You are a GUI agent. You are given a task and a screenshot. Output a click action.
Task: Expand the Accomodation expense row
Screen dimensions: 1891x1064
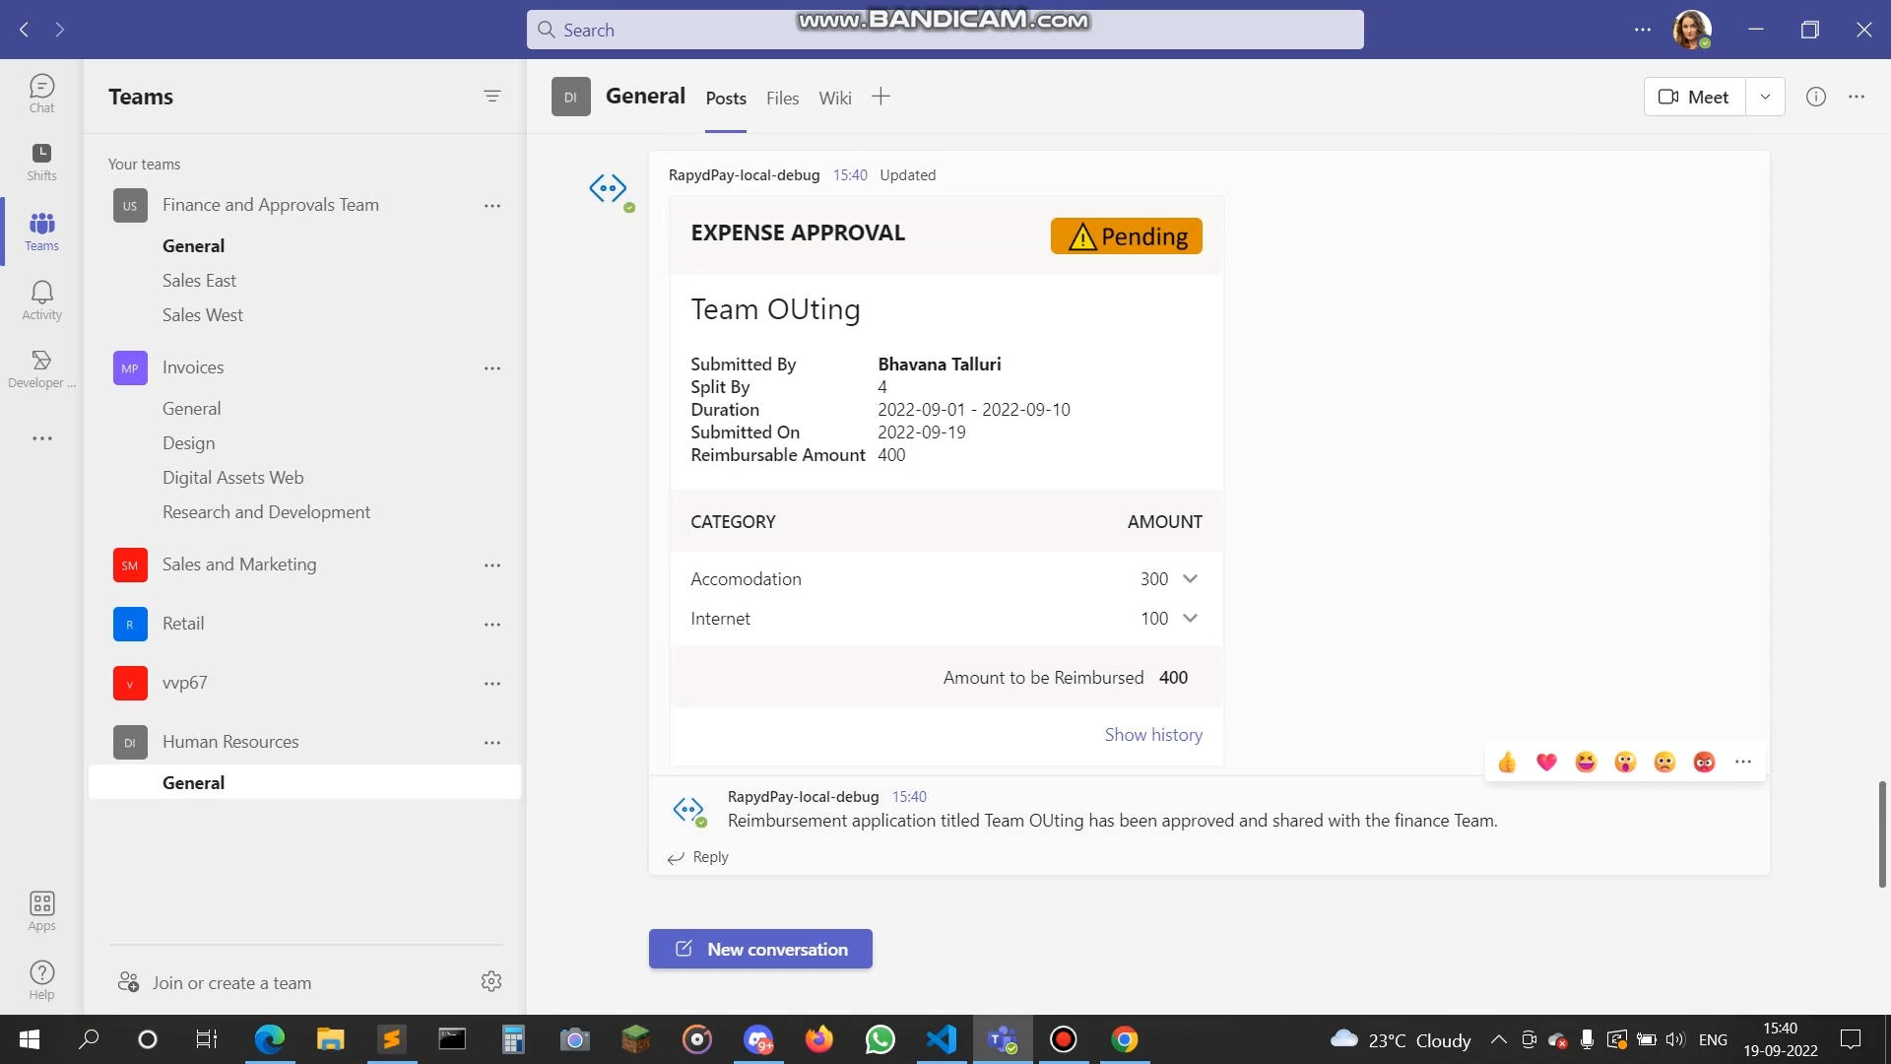(1190, 579)
